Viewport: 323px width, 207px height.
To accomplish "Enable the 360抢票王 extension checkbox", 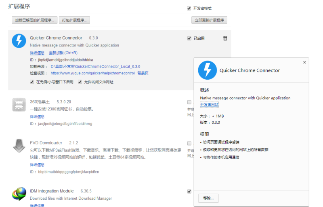I will (189, 102).
